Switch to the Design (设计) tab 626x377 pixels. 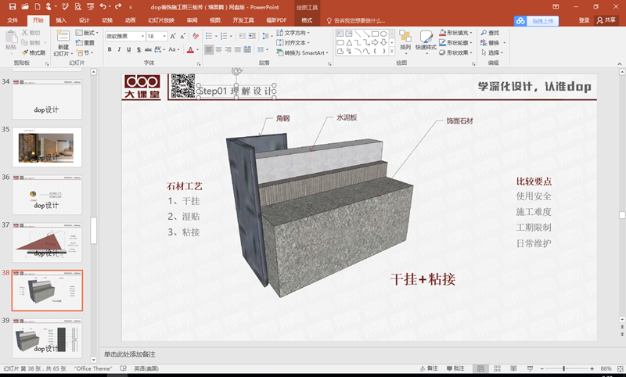tap(84, 20)
